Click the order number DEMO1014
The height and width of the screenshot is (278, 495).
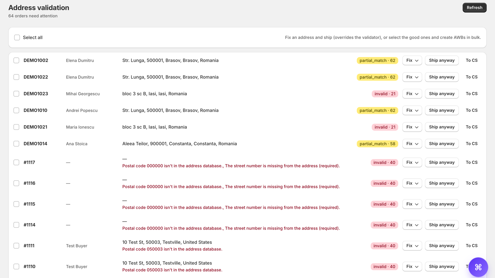pos(35,144)
